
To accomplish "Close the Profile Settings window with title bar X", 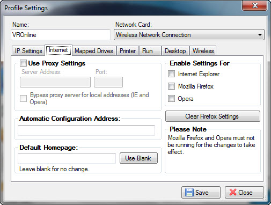I will (254, 5).
